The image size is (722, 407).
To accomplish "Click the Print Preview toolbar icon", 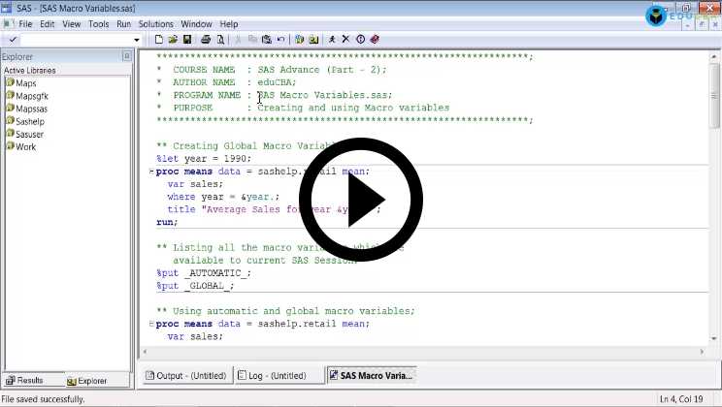I will tap(220, 40).
